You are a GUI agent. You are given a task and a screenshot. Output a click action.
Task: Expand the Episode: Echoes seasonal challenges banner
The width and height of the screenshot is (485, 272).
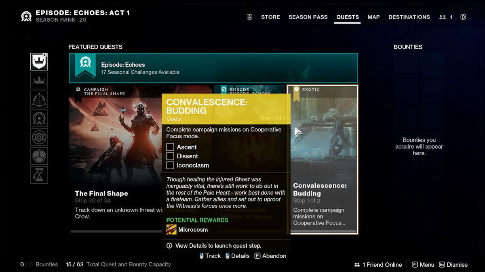(x=213, y=68)
